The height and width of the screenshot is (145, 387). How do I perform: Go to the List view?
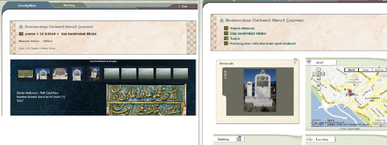[x=183, y=6]
